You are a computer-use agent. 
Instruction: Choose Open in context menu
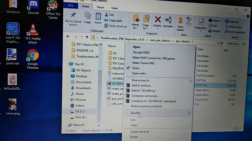(136, 47)
